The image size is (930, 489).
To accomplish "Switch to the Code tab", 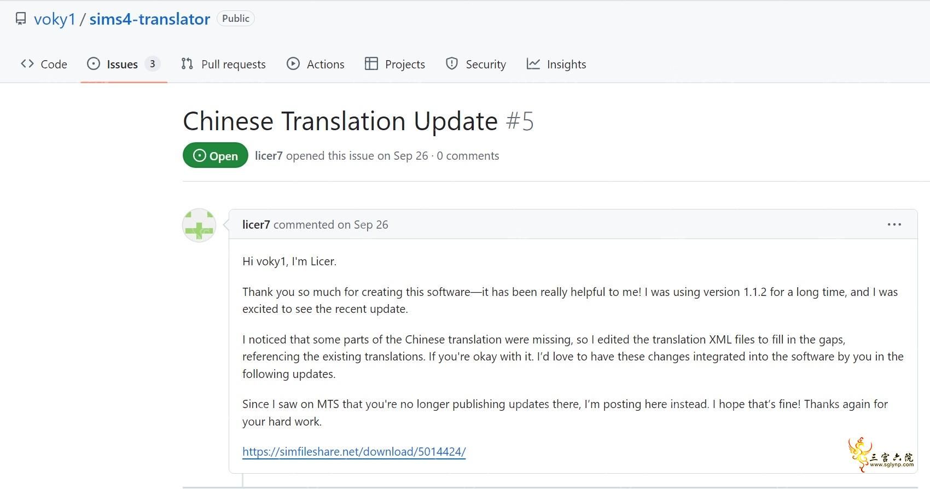I will [x=44, y=64].
